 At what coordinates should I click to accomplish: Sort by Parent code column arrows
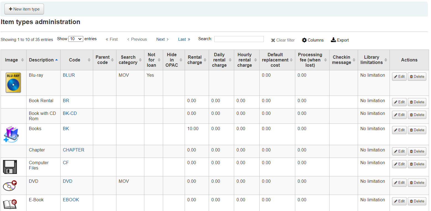click(112, 60)
